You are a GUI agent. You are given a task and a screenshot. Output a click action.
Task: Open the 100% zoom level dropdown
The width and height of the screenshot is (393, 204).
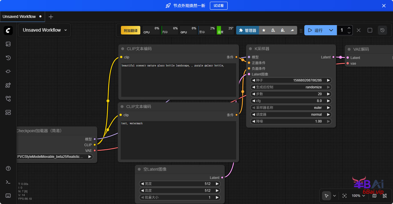(x=358, y=196)
